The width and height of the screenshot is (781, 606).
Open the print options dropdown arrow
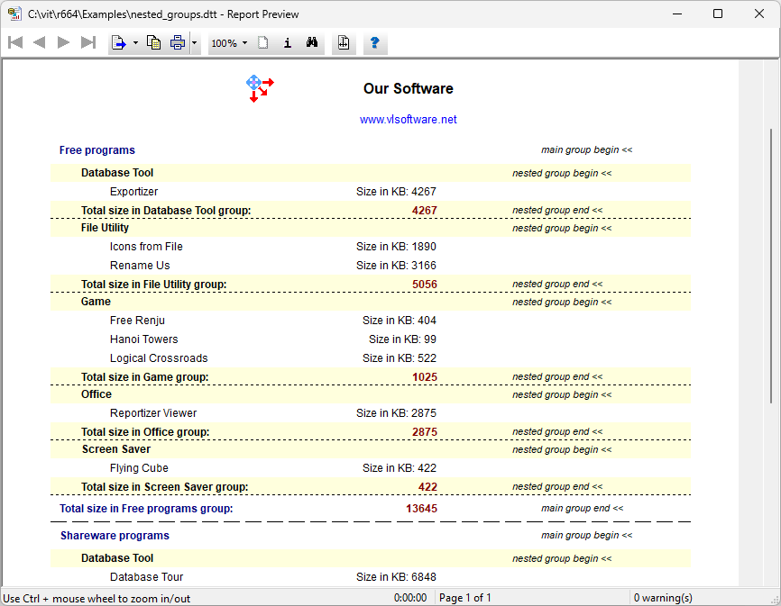pos(194,43)
